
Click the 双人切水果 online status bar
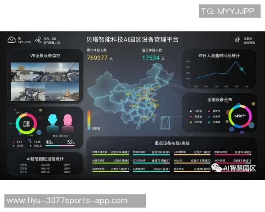(151, 163)
